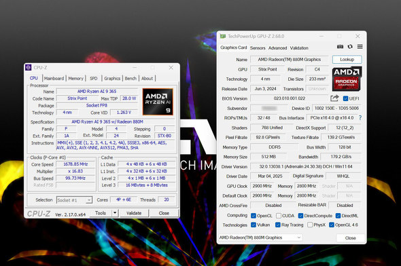The width and height of the screenshot is (401, 266).
Task: Click the Close button in GPU-Z
Action: (x=350, y=238)
